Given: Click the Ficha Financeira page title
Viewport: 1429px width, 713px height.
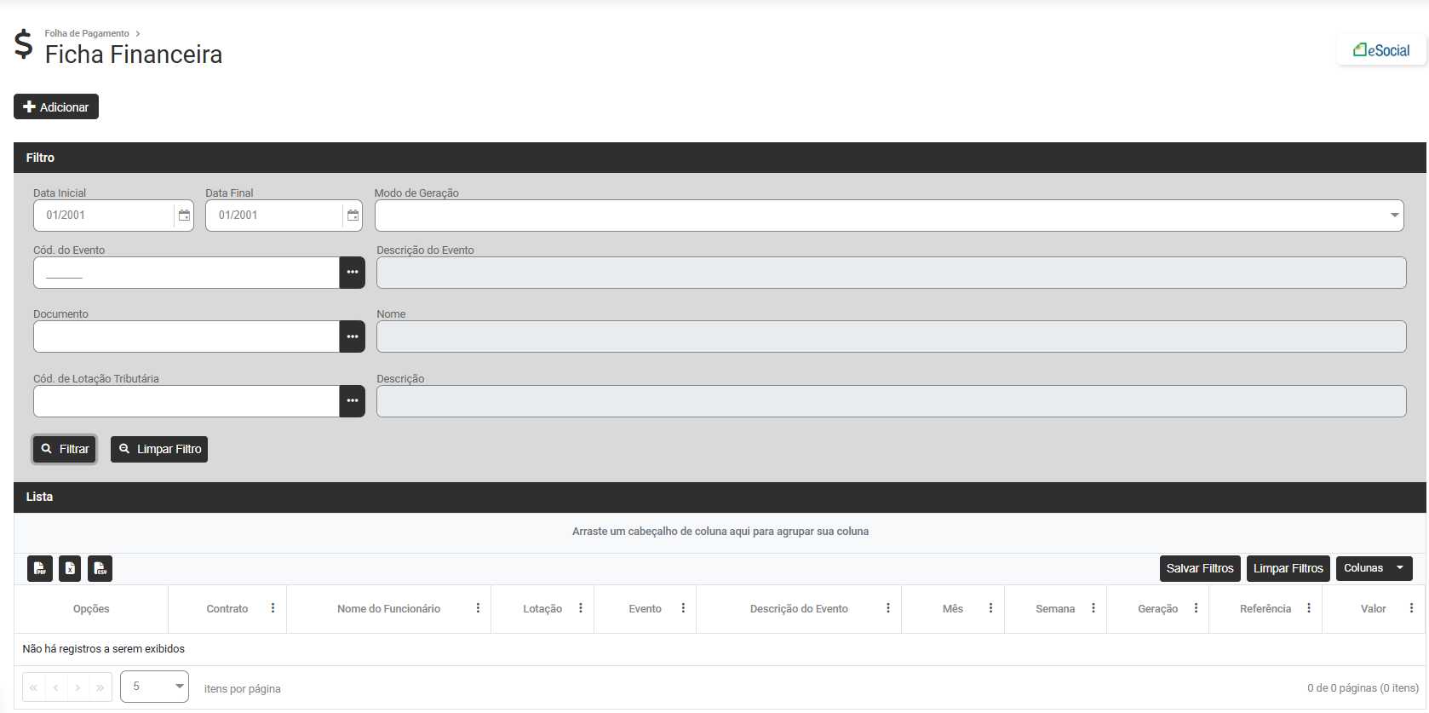Looking at the screenshot, I should click(x=134, y=55).
